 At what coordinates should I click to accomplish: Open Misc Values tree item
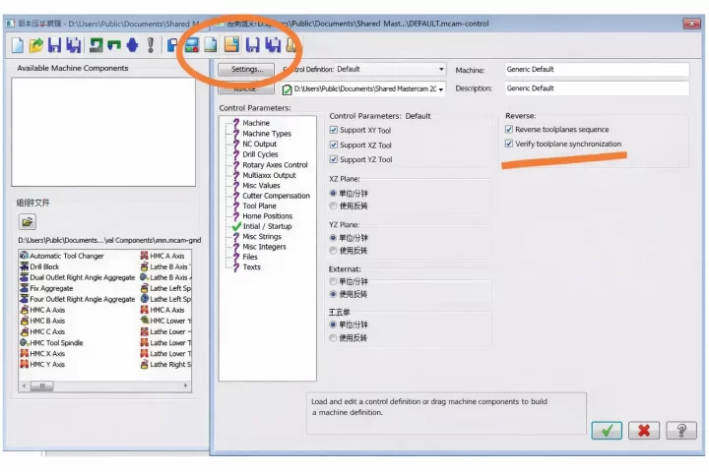click(x=261, y=186)
